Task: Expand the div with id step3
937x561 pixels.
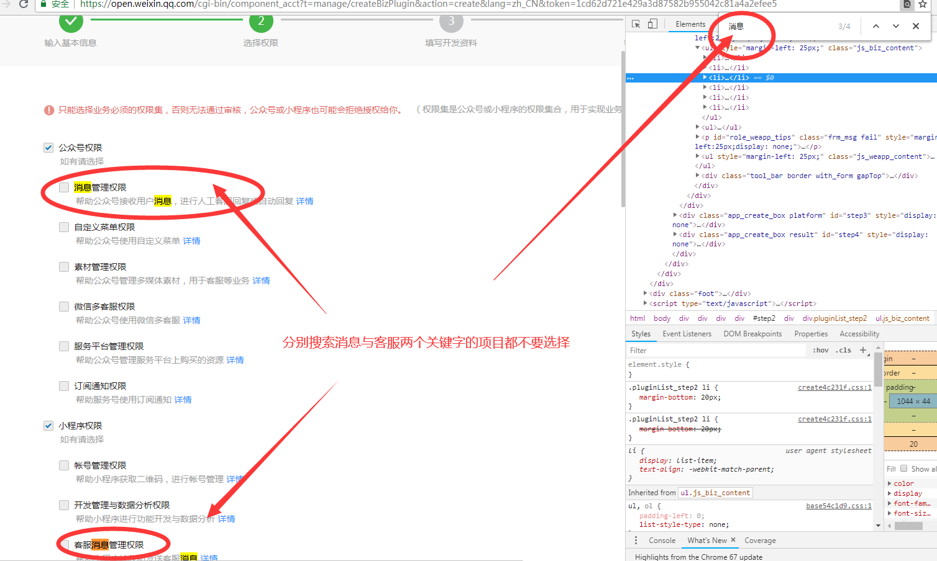Action: coord(675,215)
